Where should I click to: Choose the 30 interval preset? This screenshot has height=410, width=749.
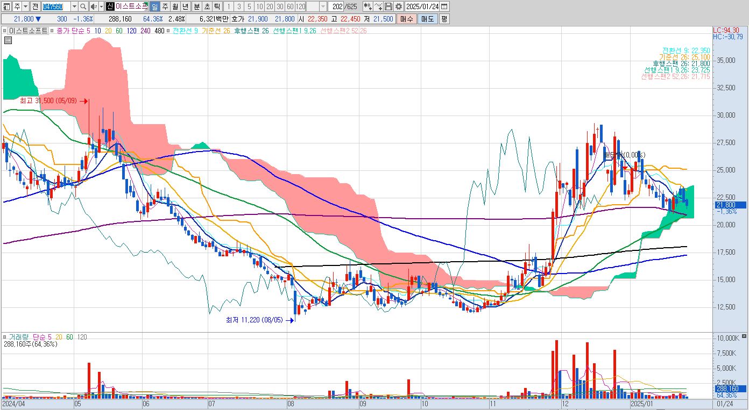point(280,6)
